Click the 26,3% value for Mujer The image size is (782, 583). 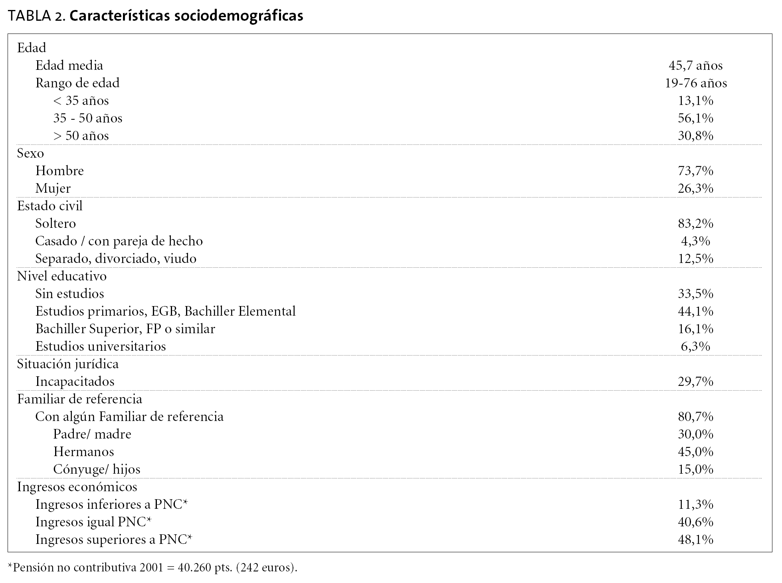tap(695, 188)
